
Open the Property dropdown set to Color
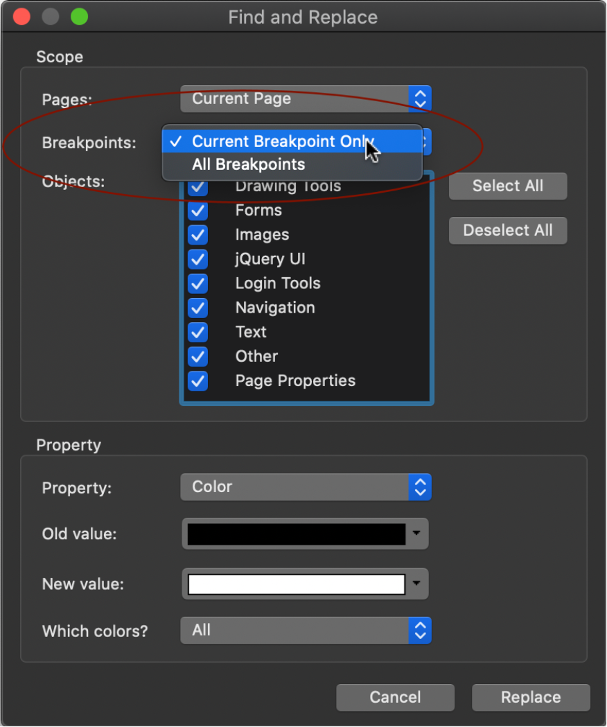(306, 487)
